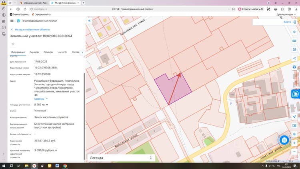
Task: Close the НСПД browser tab
Action: pos(78,3)
